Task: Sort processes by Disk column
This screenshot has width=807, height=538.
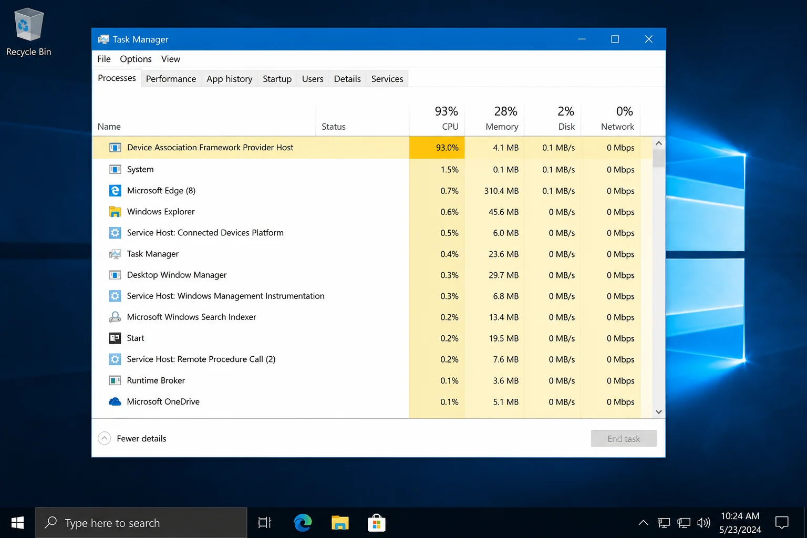Action: [x=553, y=120]
